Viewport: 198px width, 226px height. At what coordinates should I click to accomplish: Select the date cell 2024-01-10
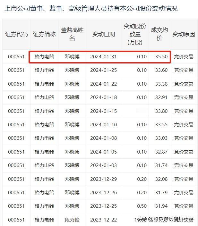point(103,124)
